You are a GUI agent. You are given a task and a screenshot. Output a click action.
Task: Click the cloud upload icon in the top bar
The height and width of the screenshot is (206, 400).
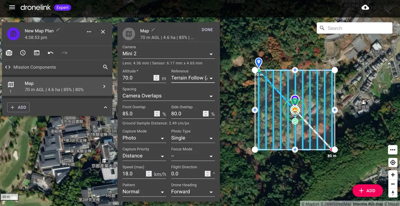pyautogui.click(x=365, y=7)
